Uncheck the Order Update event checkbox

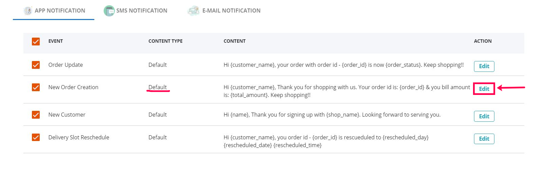click(36, 65)
